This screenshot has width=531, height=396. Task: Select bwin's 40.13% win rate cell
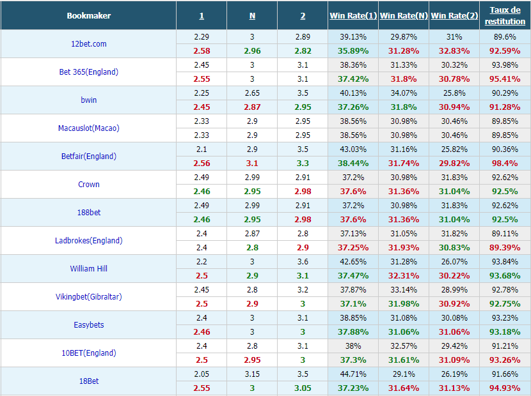coord(353,93)
